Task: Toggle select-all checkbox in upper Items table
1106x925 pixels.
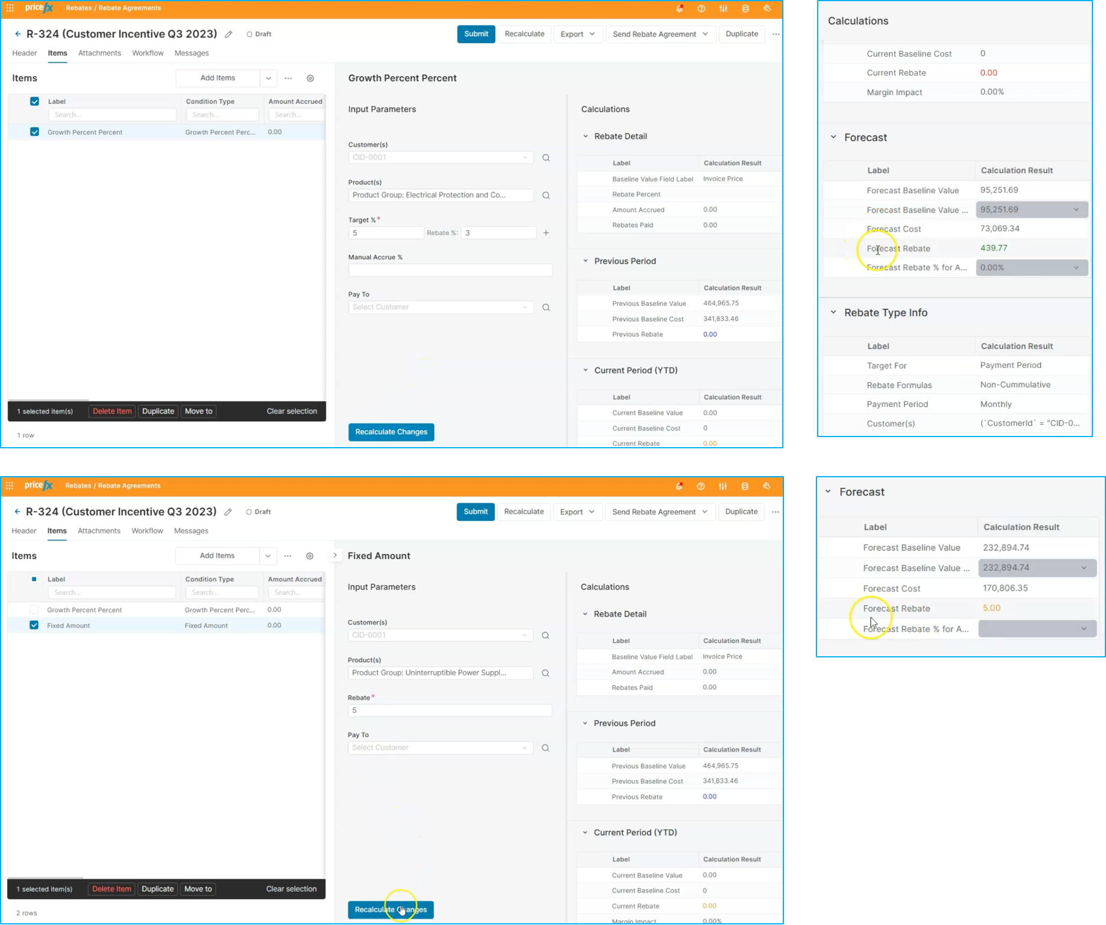Action: coord(34,102)
